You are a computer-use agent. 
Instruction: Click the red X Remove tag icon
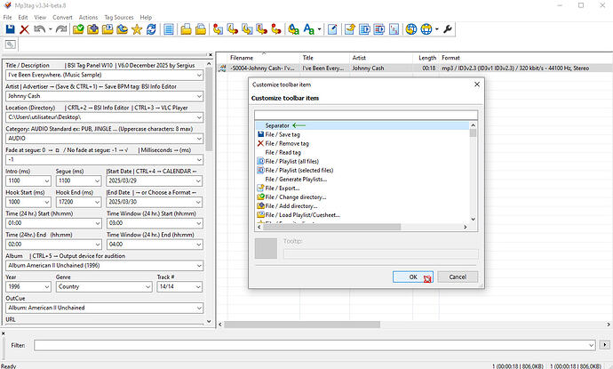24,29
